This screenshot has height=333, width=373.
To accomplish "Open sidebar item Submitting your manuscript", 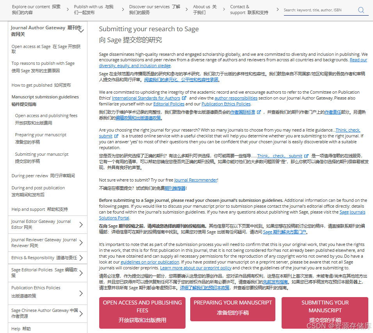I will (42, 158).
